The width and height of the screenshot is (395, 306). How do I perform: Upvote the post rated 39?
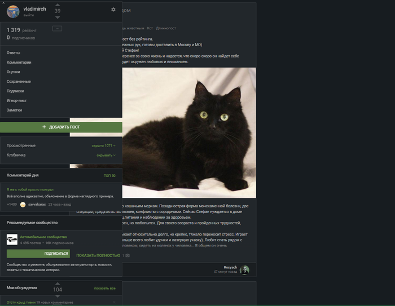tap(58, 5)
